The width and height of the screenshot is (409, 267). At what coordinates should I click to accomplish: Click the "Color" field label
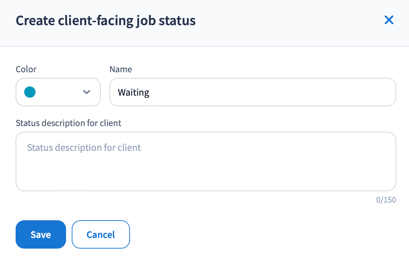[26, 69]
